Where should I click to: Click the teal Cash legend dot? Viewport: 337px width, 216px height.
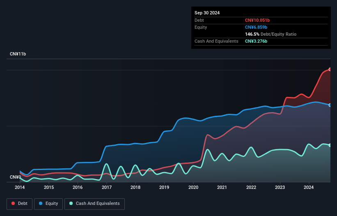tap(71, 203)
